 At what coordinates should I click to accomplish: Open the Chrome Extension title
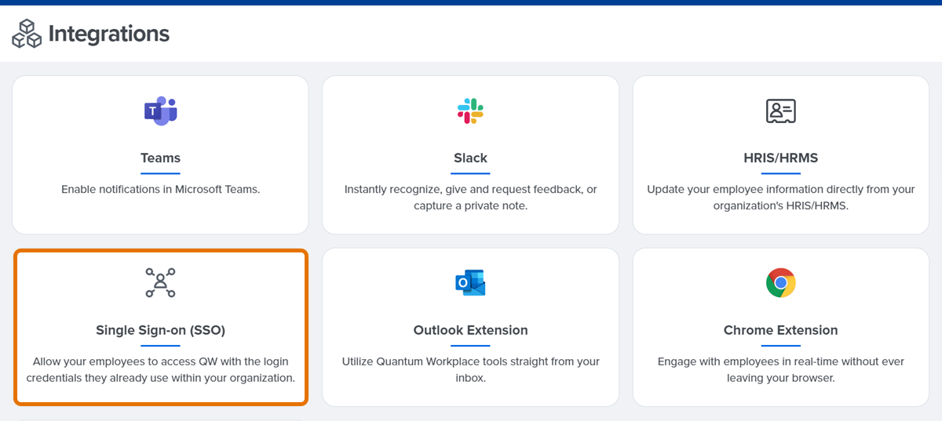coord(780,330)
